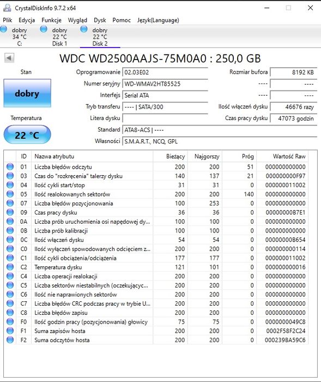The image size is (321, 382).
Task: Click status orb for attribute C5 row
Action: 10,285
